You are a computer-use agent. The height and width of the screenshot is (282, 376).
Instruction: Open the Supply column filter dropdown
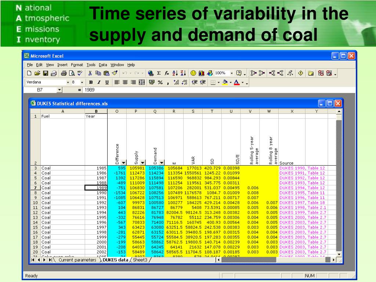coord(142,163)
